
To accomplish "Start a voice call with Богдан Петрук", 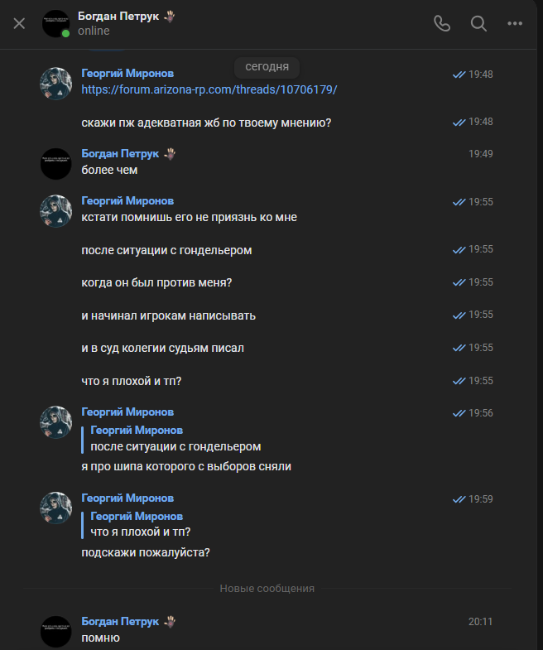I will click(x=442, y=23).
